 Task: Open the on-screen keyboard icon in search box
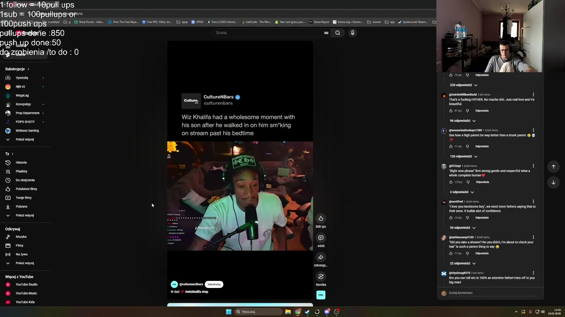326,33
